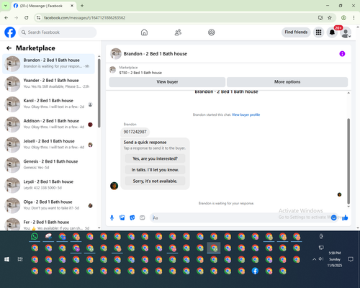The width and height of the screenshot is (360, 288).
Task: Click the site information icon in address bar
Action: (38, 18)
